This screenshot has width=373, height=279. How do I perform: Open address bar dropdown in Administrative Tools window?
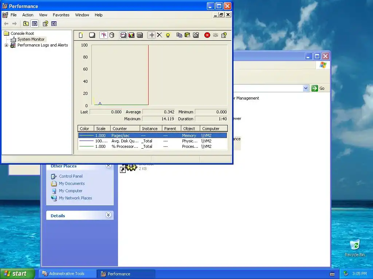(x=306, y=88)
